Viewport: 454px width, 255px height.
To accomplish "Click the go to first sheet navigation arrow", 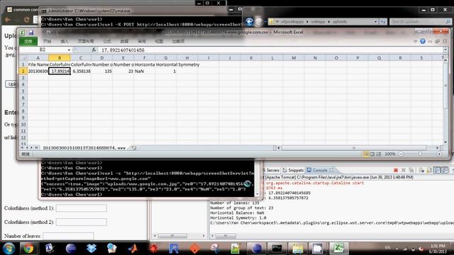I will click(x=22, y=148).
